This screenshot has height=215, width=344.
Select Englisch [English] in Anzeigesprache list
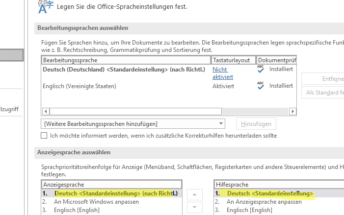pyautogui.click(x=79, y=210)
